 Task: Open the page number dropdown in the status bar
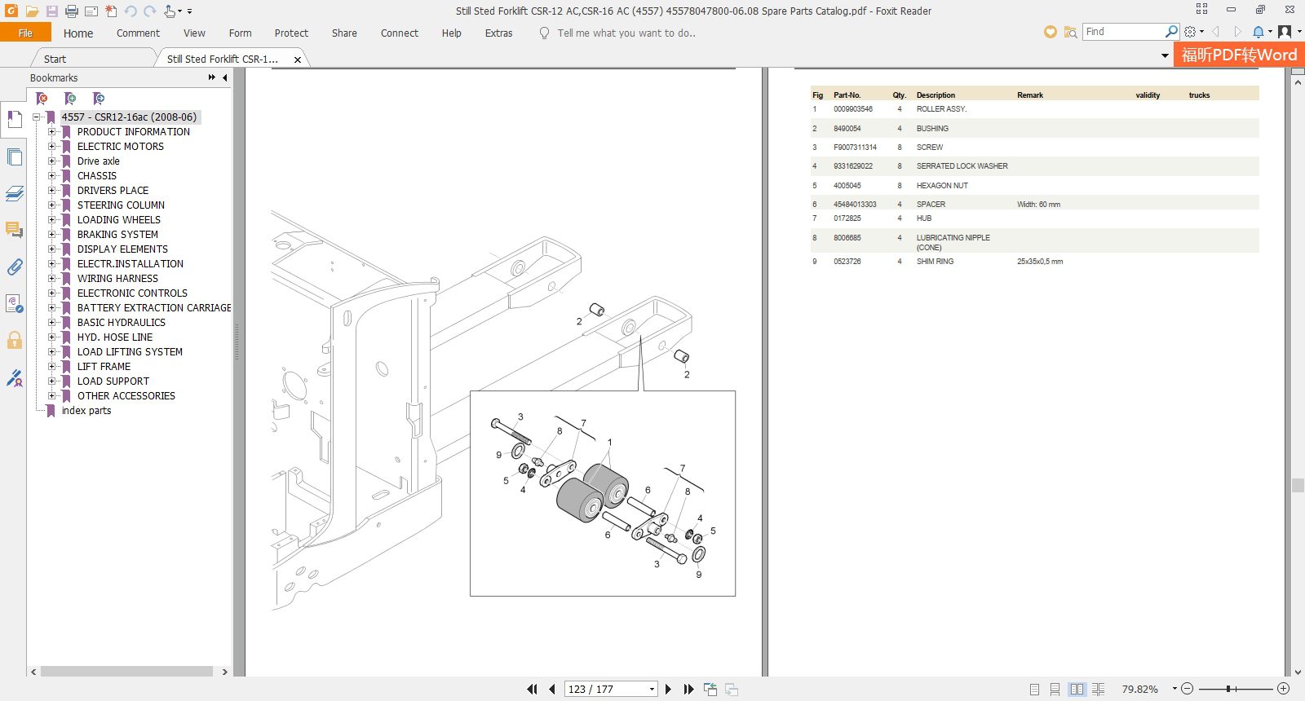pos(652,690)
